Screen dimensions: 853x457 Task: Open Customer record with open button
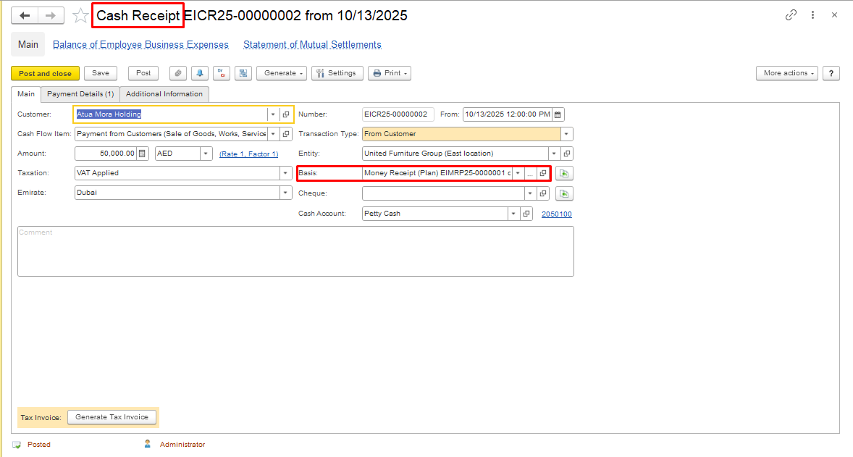coord(286,114)
